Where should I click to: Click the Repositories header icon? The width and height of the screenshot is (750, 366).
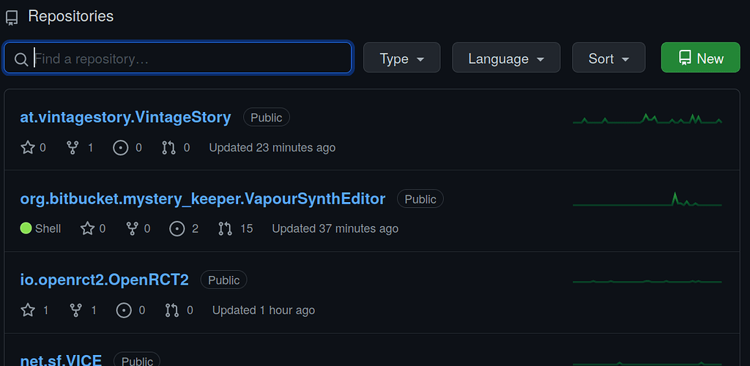[x=12, y=18]
